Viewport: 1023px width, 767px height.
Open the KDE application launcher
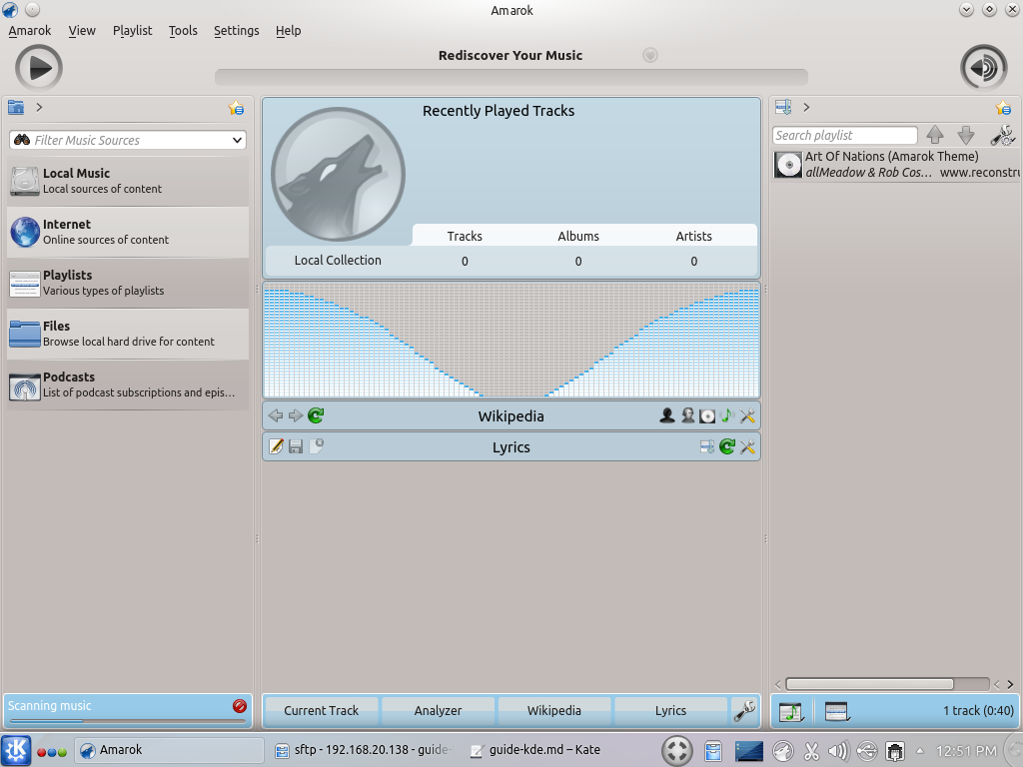pyautogui.click(x=16, y=750)
